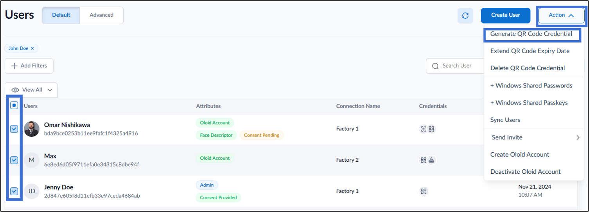Uncheck the checkbox for Omar Nishikawa

pyautogui.click(x=14, y=129)
